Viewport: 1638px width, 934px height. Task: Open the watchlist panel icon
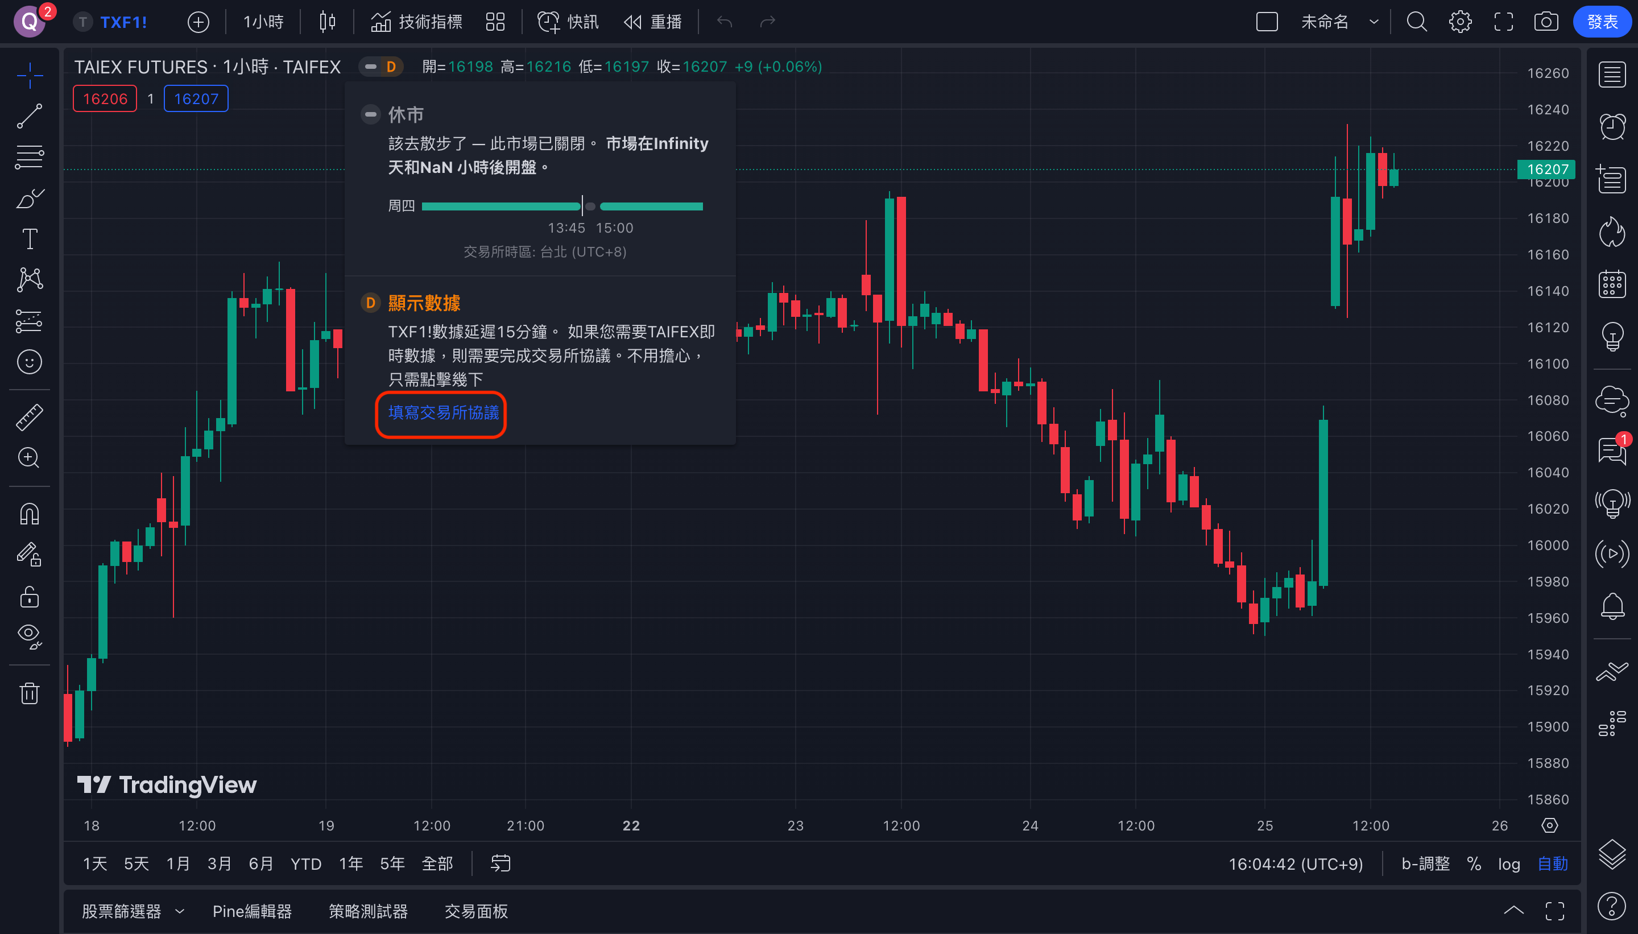1612,75
